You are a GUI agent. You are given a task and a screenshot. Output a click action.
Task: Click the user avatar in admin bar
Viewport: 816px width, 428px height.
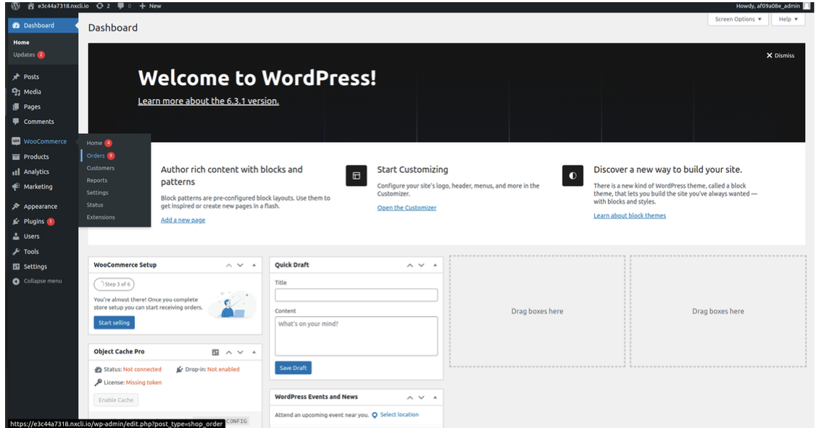[807, 6]
